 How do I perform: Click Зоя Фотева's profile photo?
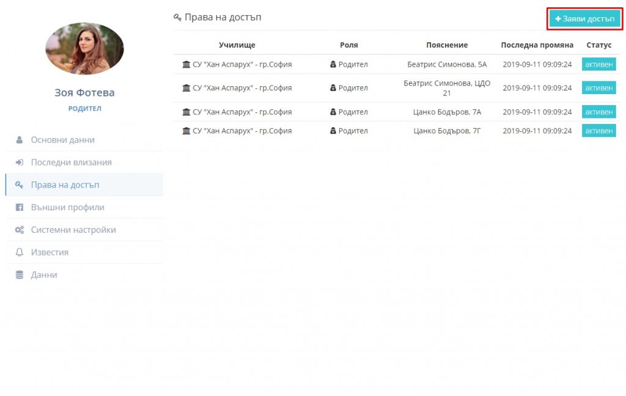coord(84,49)
